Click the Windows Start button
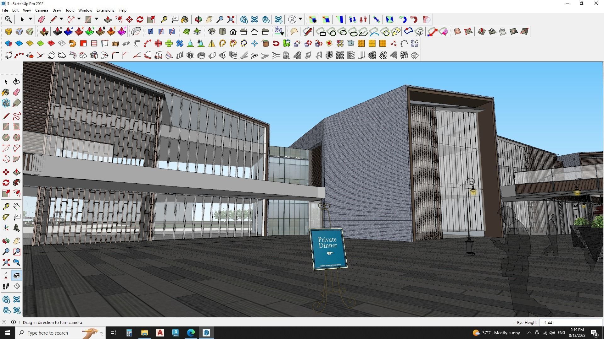604x339 pixels. tap(8, 333)
